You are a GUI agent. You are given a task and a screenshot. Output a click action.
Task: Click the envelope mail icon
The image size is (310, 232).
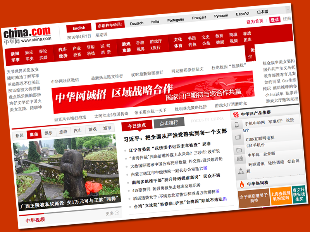(x=239, y=150)
